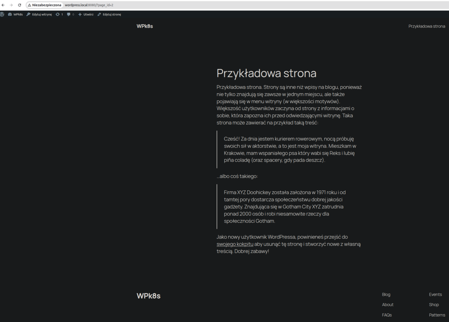Click the Edytuj witrynę admin bar item
Screen dimensions: 449x322
coord(39,14)
